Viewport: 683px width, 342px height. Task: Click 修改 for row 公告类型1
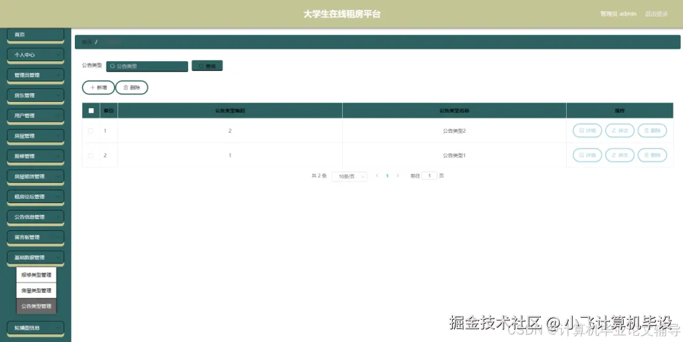point(620,155)
